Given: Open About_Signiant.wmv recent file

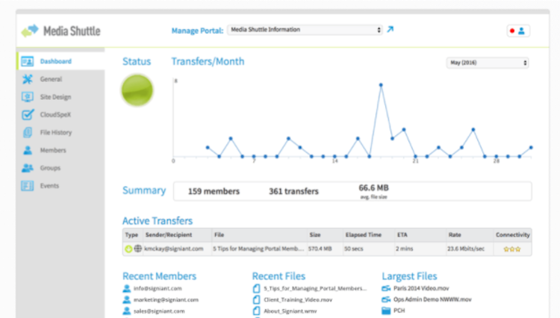Looking at the screenshot, I should click(290, 311).
